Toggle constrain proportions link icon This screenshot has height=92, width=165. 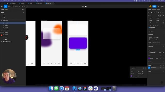click(x=163, y=20)
